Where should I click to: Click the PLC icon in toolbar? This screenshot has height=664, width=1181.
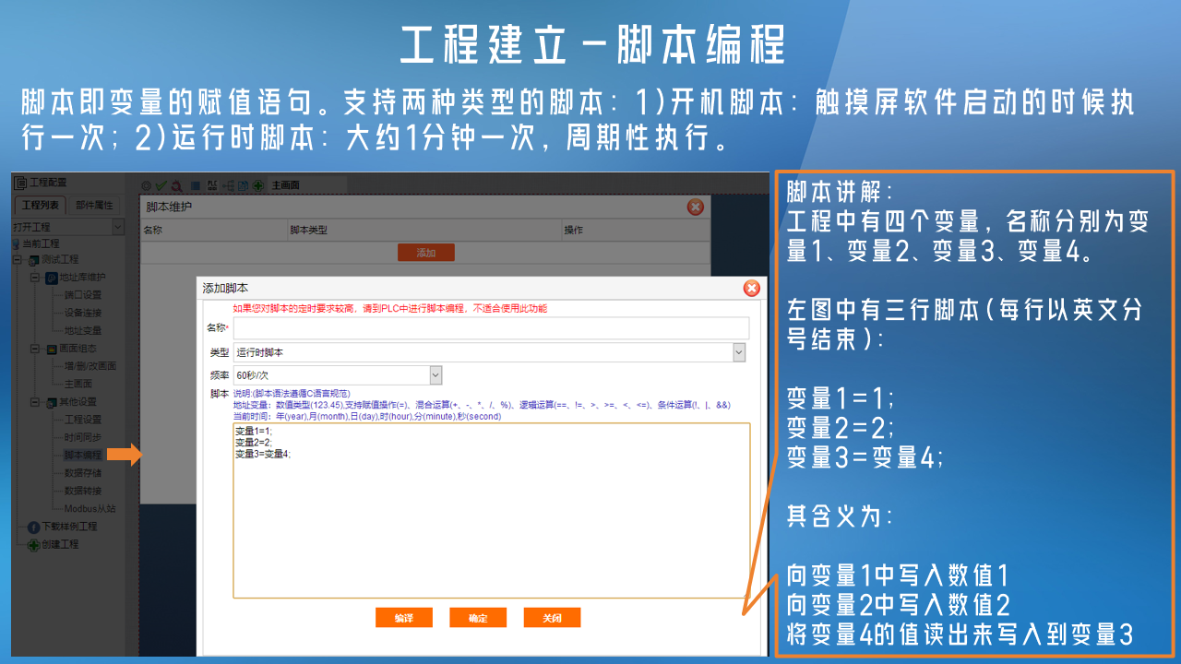pos(211,185)
